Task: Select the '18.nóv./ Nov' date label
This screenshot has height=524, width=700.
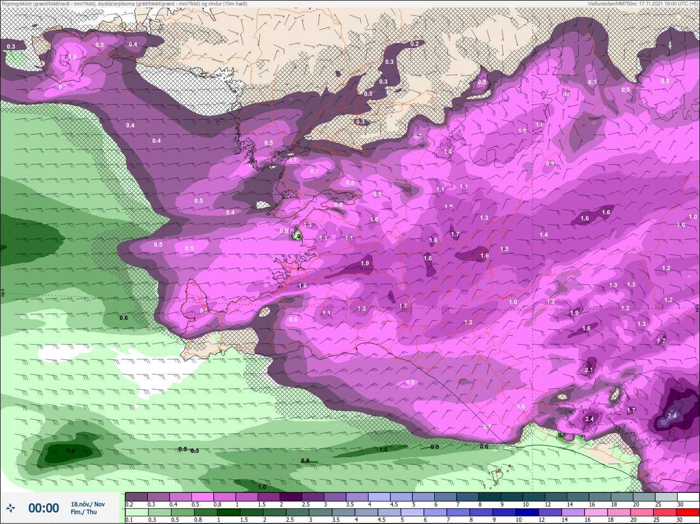Action: point(87,504)
